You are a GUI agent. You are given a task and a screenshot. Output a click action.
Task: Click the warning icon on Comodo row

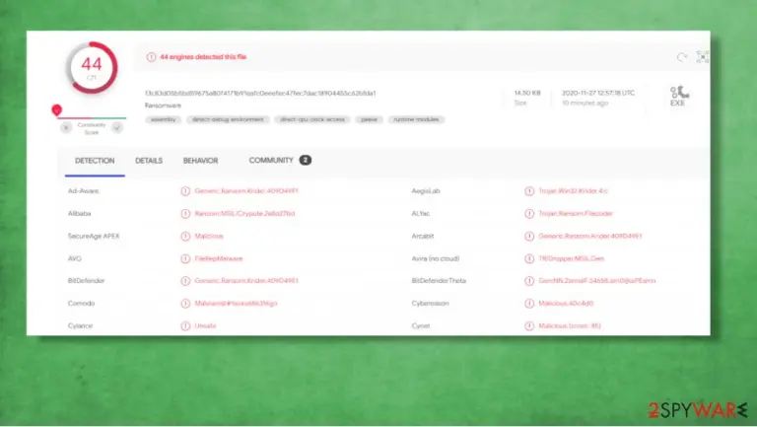pyautogui.click(x=185, y=304)
